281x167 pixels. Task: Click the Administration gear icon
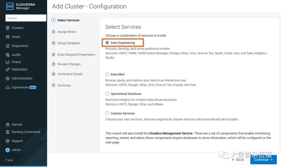pos(8,78)
